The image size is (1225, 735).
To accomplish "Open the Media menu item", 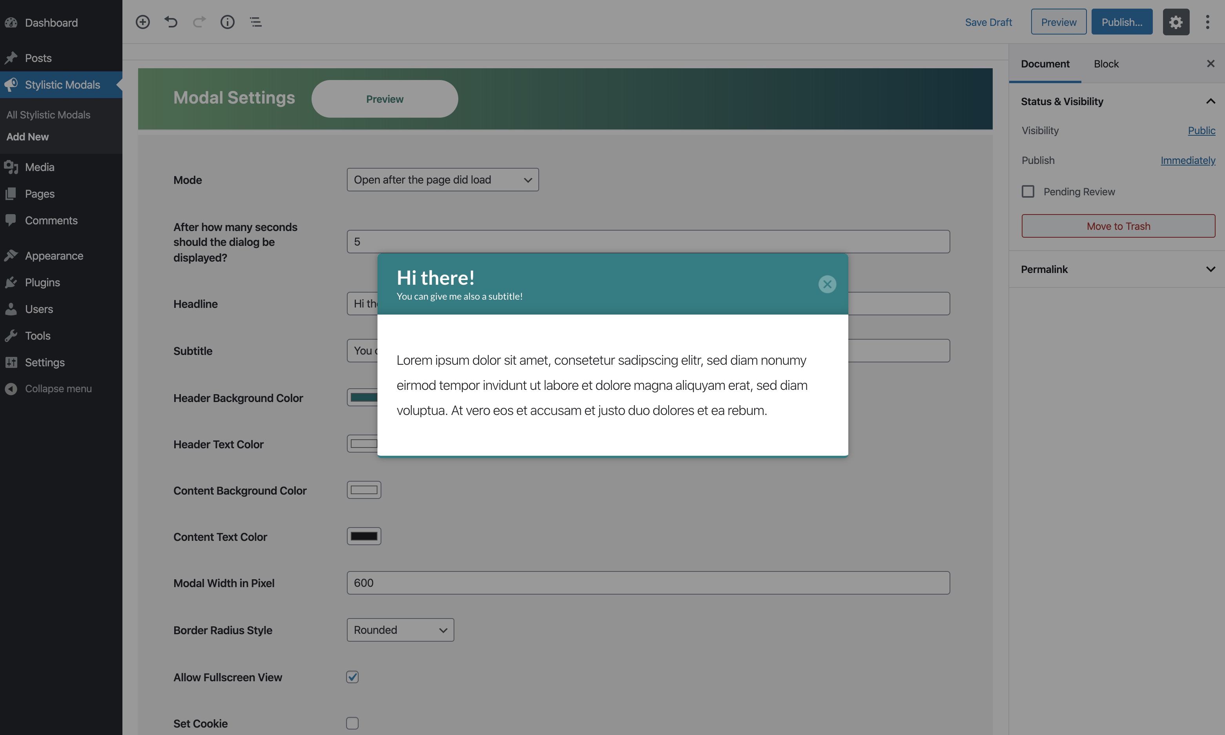I will coord(61,167).
